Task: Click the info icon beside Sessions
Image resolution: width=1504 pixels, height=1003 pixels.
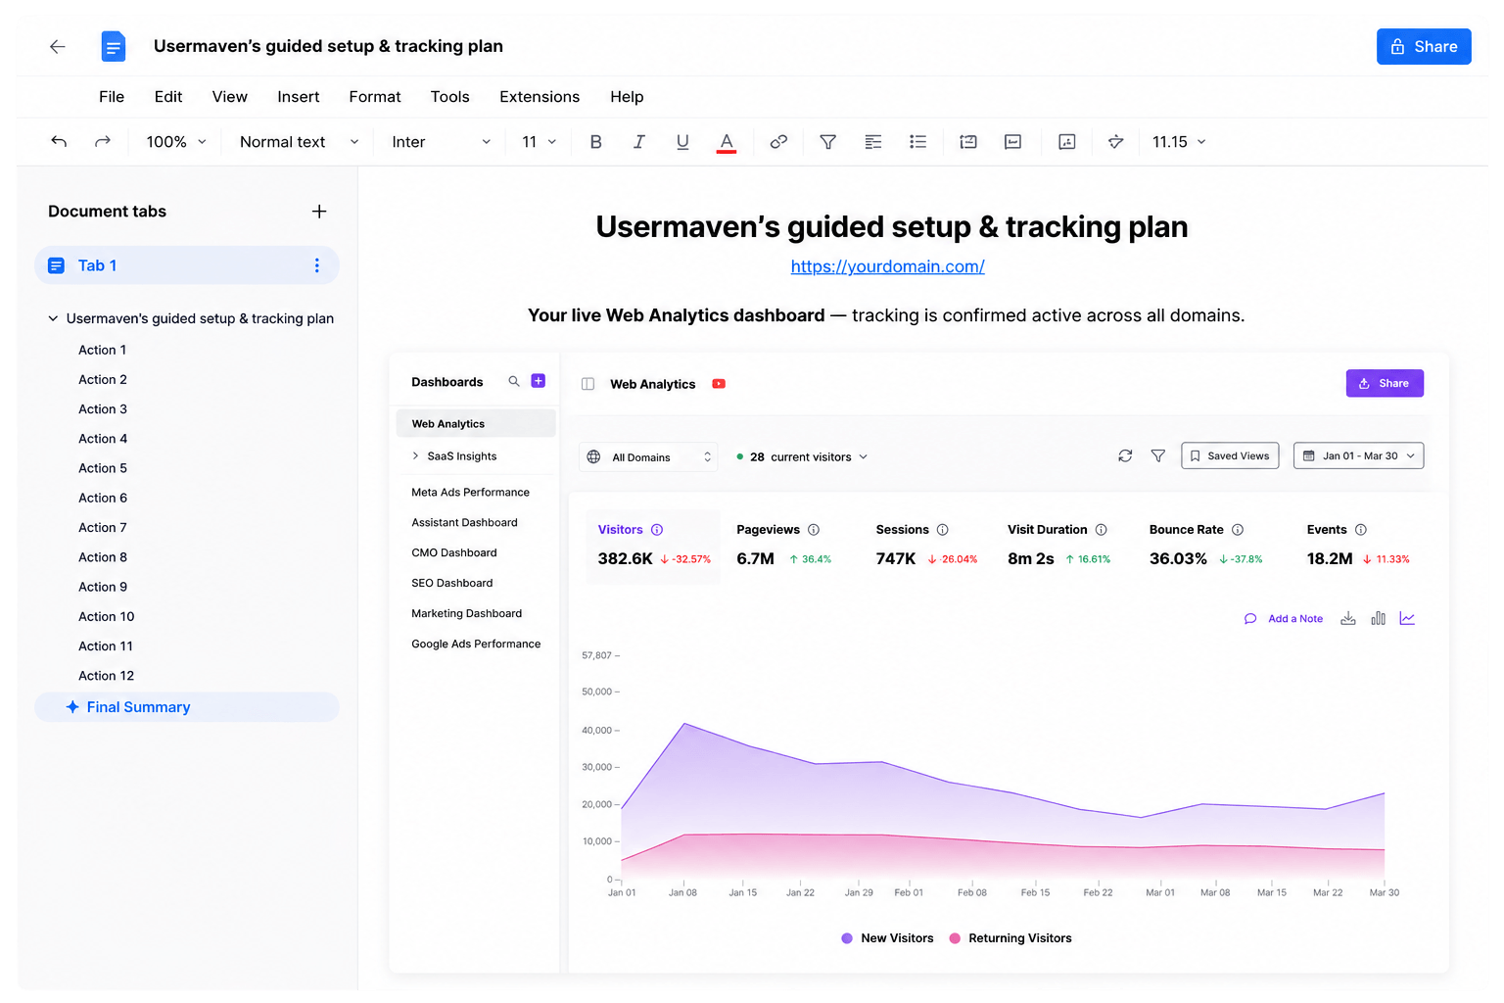Action: tap(943, 530)
